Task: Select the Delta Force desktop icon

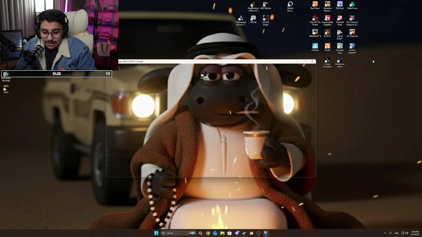Action: tap(352, 6)
